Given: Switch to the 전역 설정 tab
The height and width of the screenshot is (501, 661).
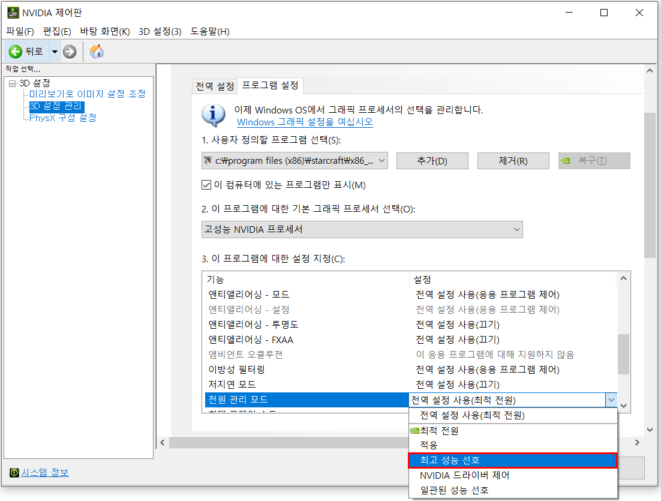Looking at the screenshot, I should coord(215,86).
